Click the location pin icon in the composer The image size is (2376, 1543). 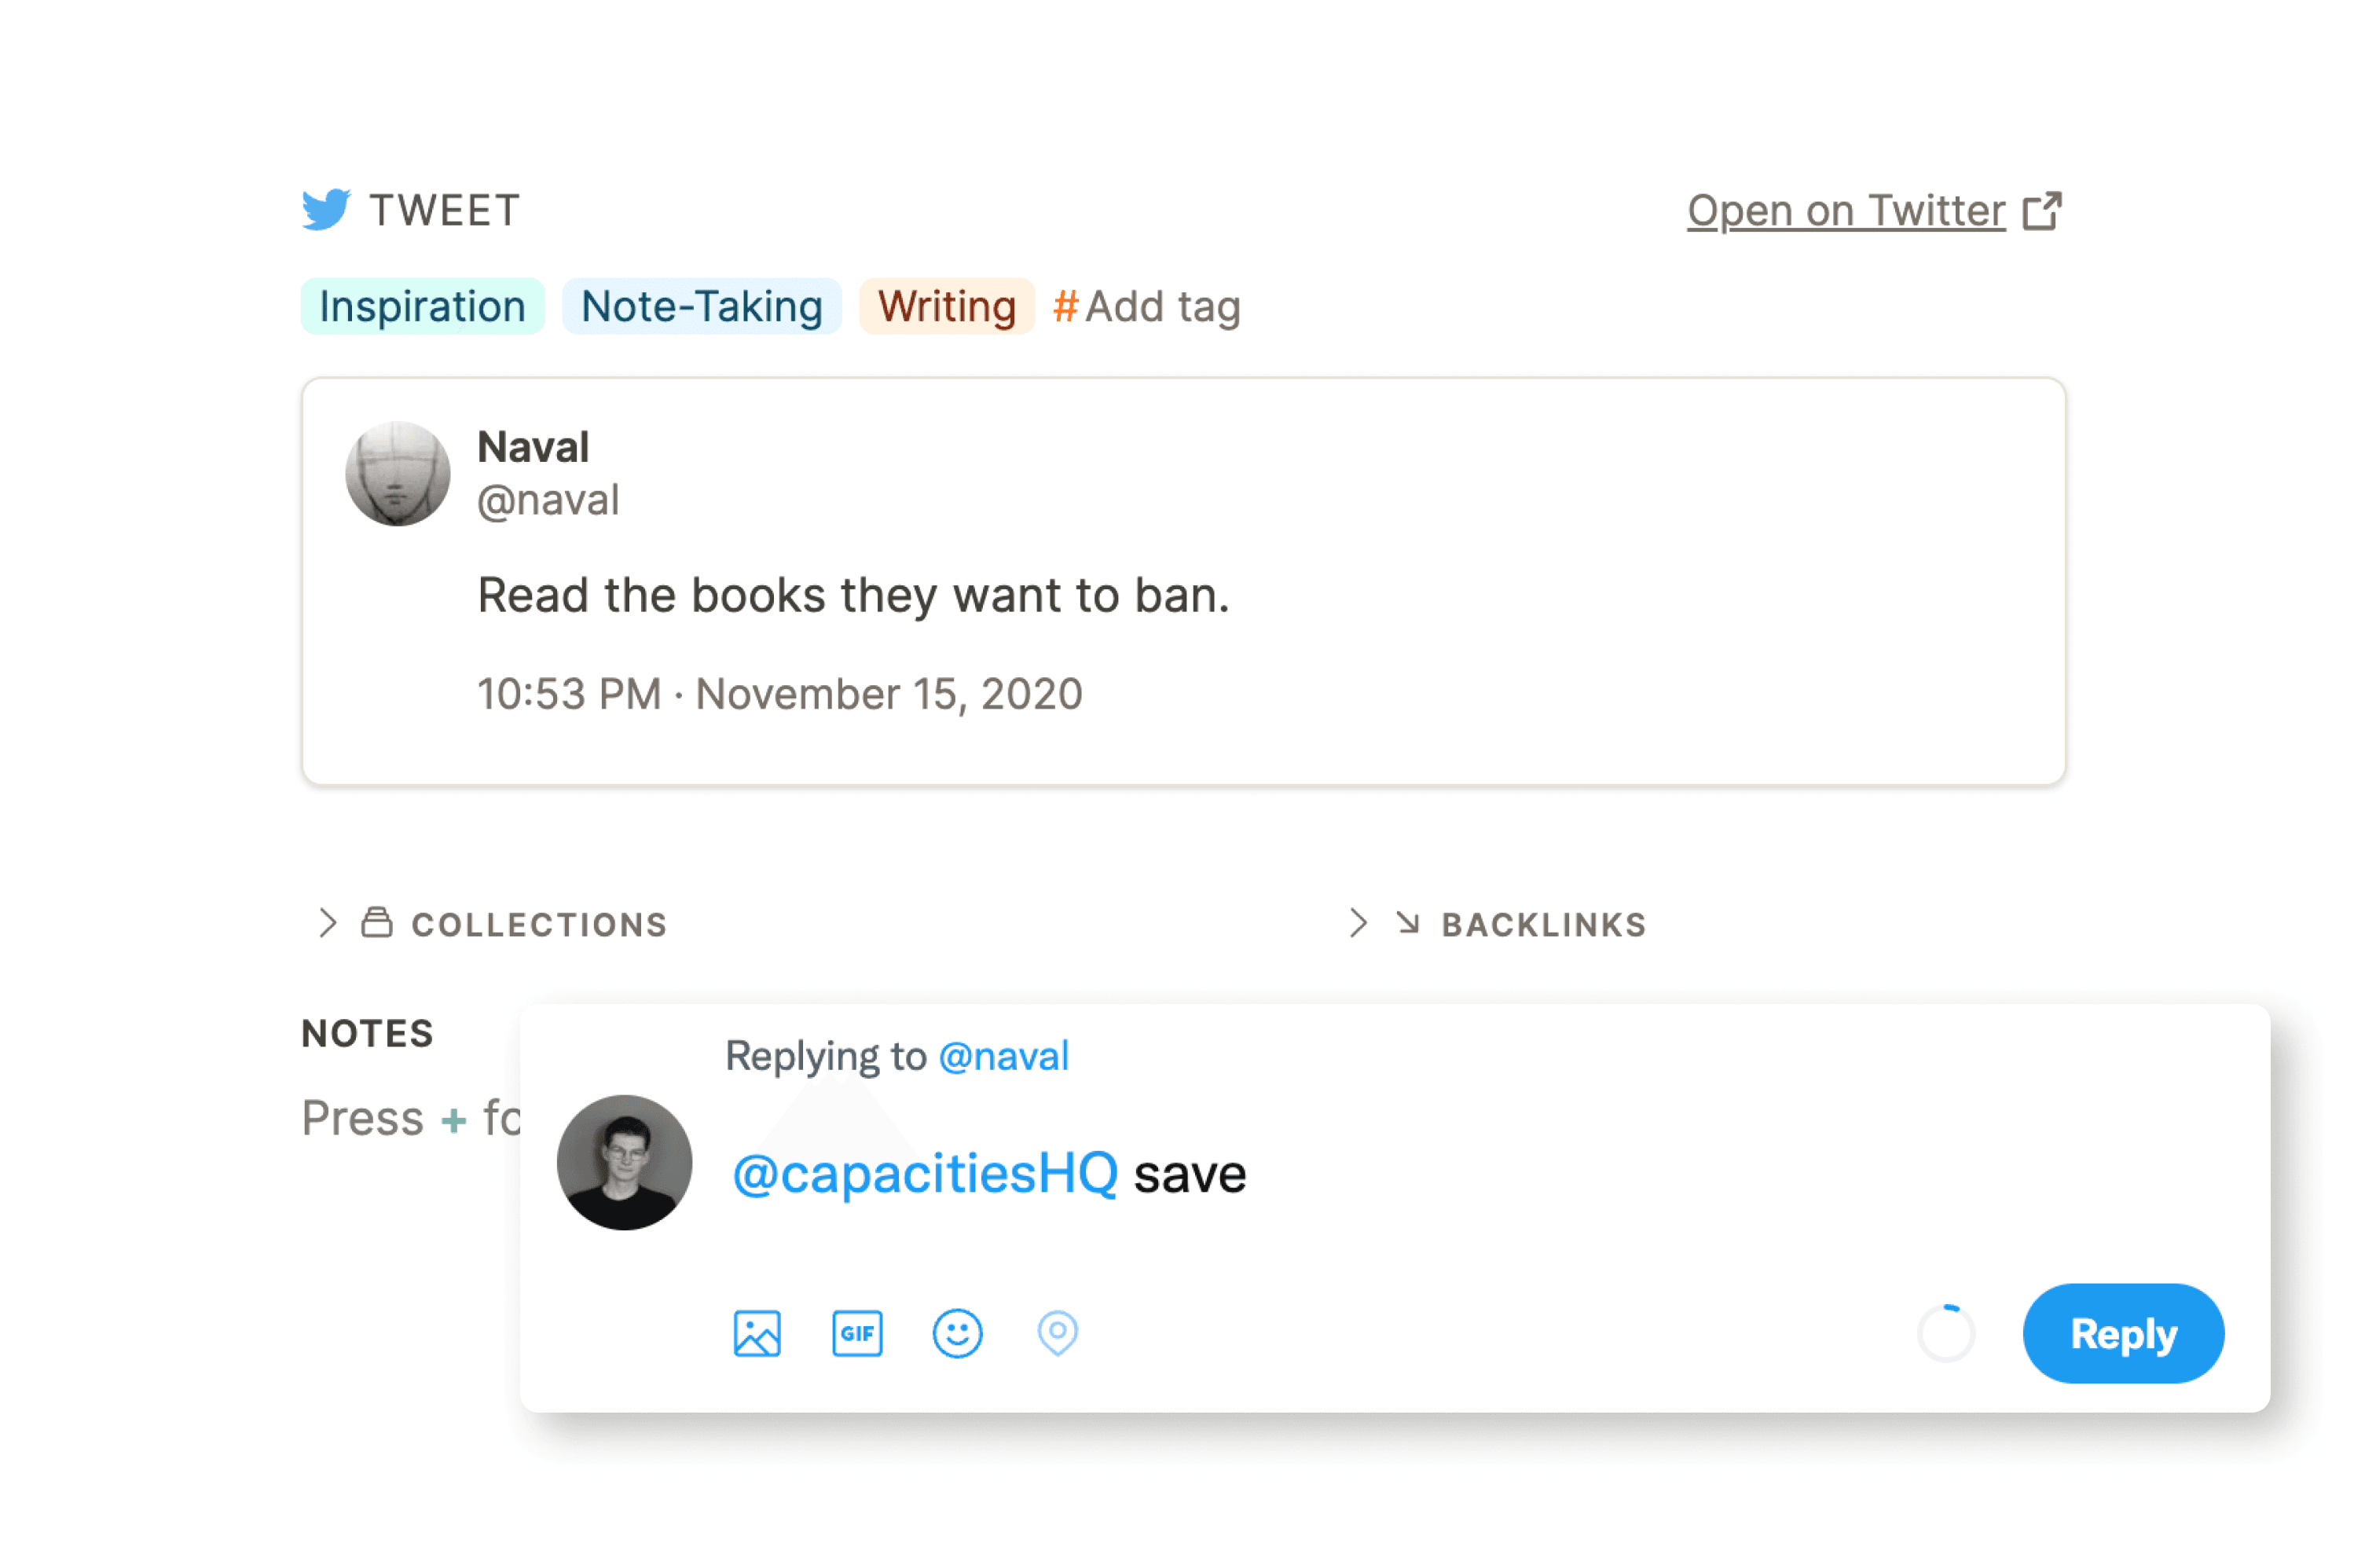(1056, 1332)
